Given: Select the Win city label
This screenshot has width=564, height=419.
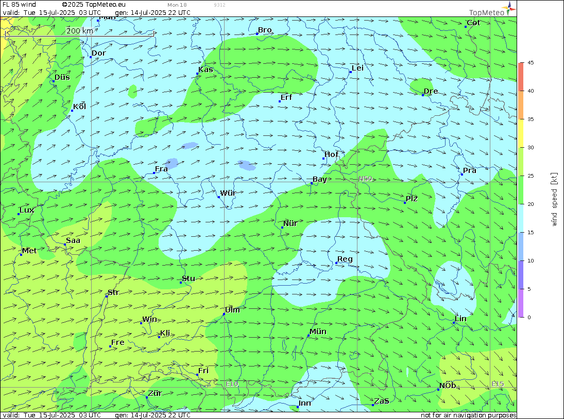Looking at the screenshot, I should (150, 319).
